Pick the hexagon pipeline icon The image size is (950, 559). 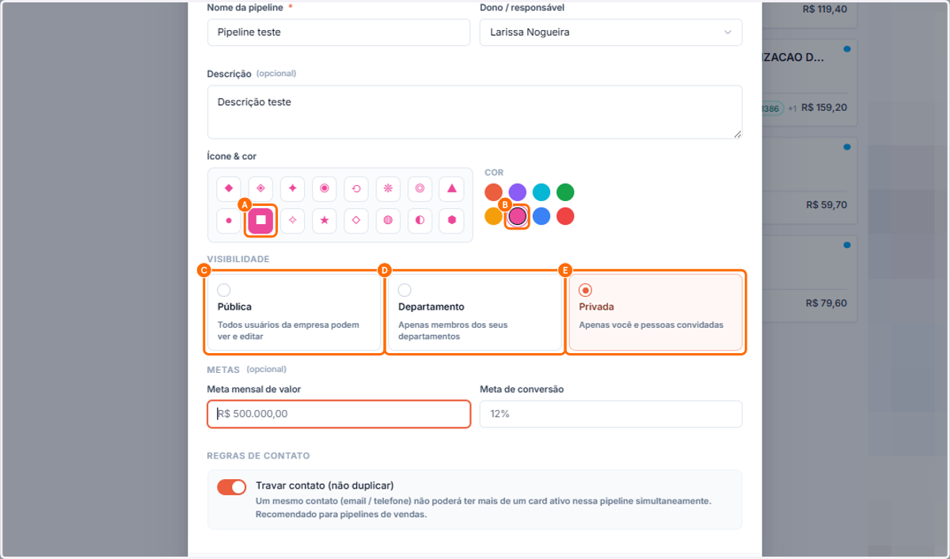click(x=451, y=220)
